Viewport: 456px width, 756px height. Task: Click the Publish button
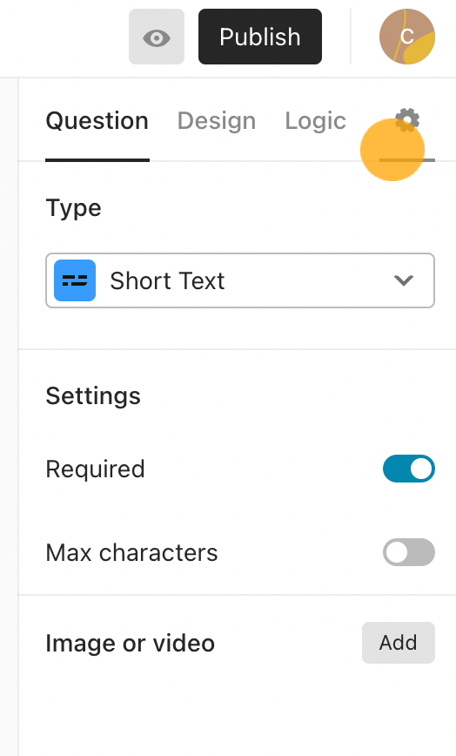(260, 37)
